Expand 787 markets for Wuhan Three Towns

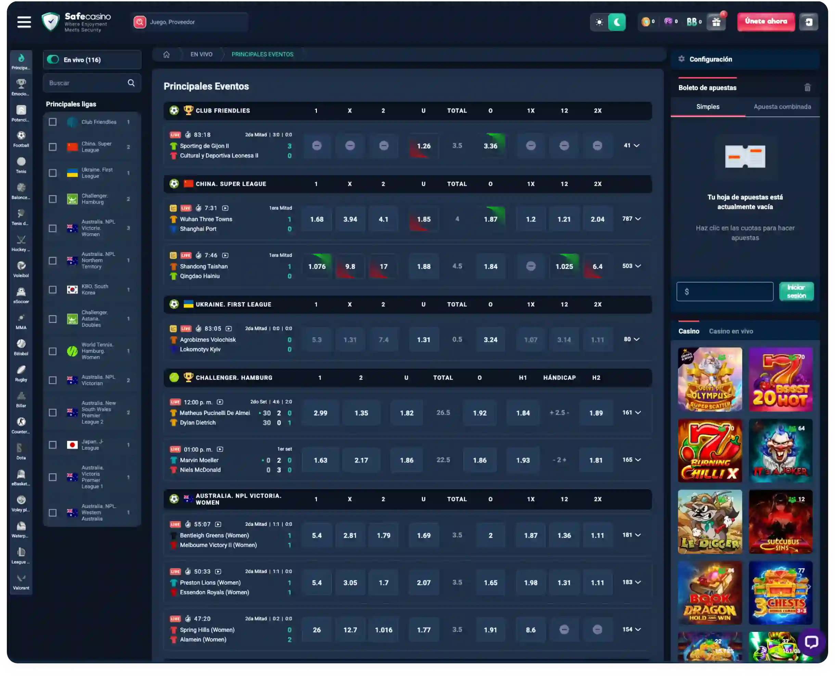[x=631, y=219]
